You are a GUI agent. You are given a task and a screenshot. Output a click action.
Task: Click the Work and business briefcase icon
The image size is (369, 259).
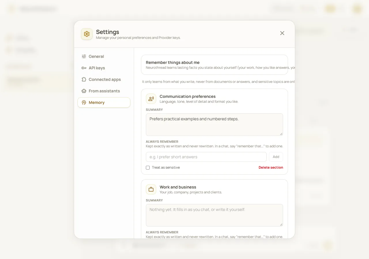tap(151, 189)
